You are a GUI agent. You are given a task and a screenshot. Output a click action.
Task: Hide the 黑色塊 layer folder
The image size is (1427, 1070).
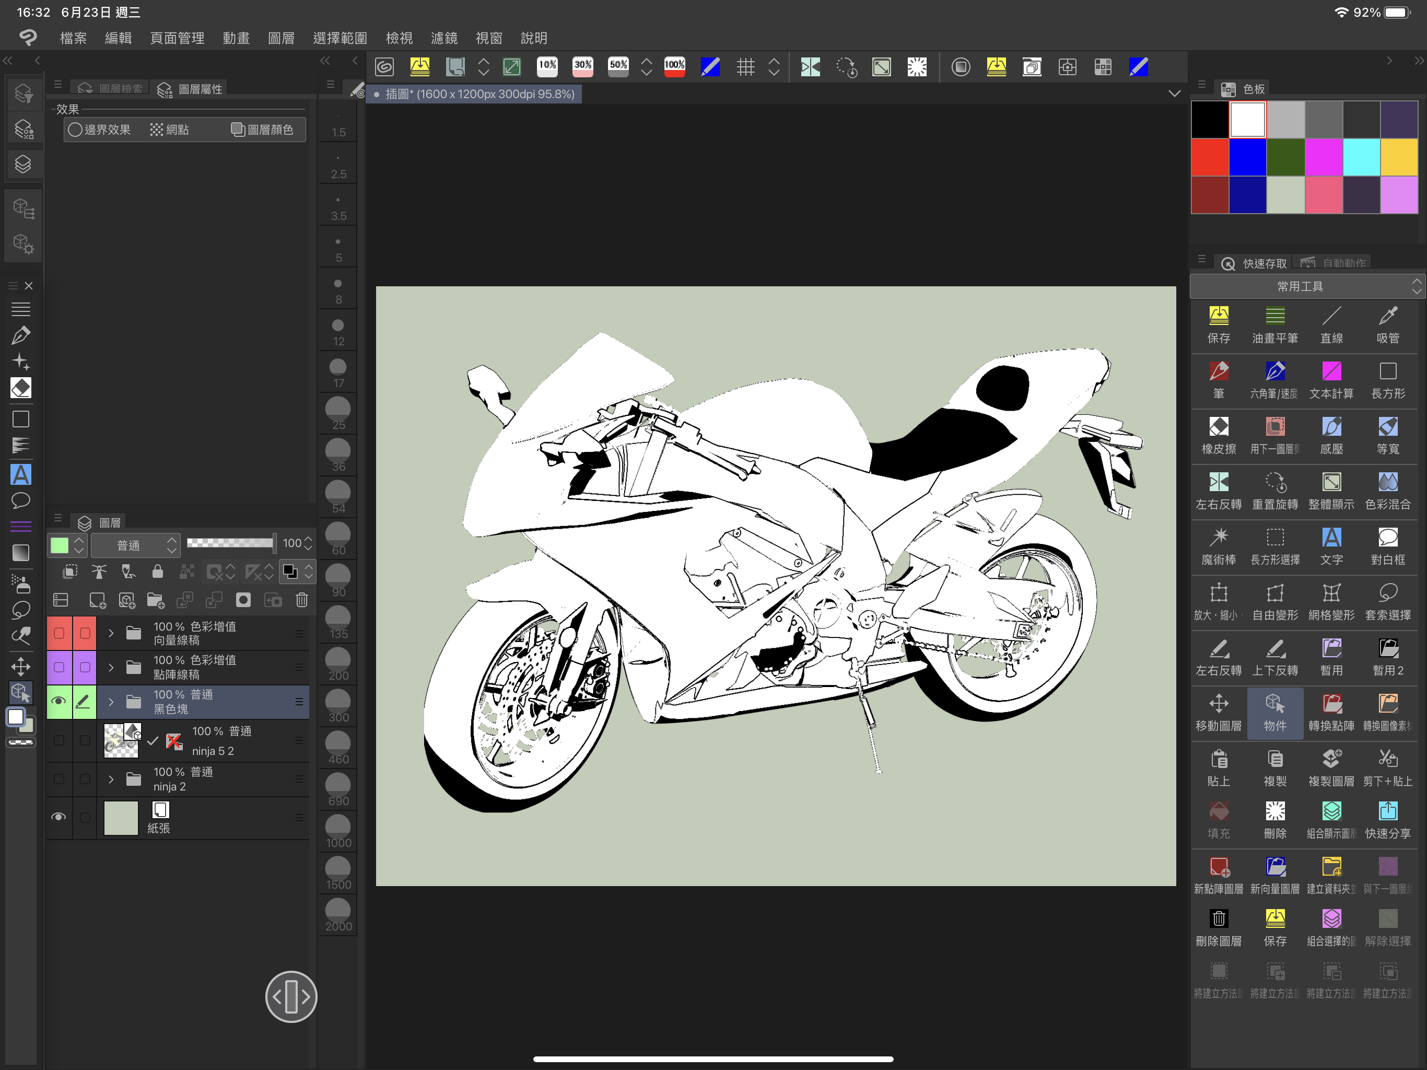coord(59,702)
